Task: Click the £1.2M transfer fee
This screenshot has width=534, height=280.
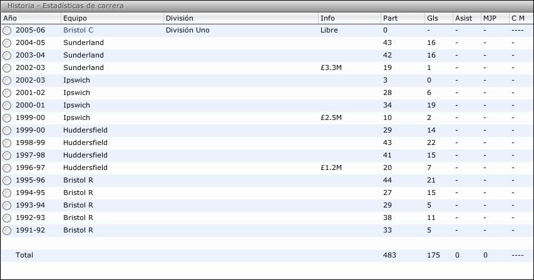Action: [x=331, y=167]
